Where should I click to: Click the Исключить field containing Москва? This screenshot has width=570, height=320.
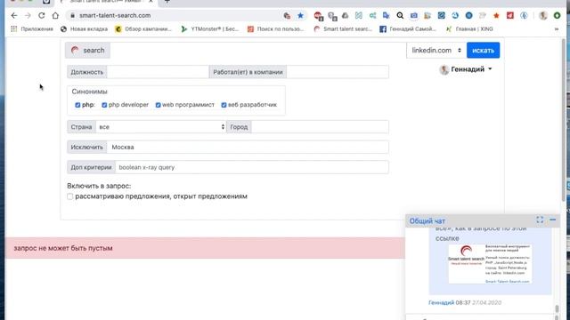click(248, 148)
